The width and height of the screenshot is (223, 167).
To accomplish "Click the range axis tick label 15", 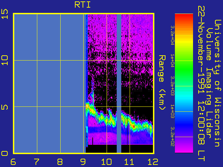I will click(5, 14).
